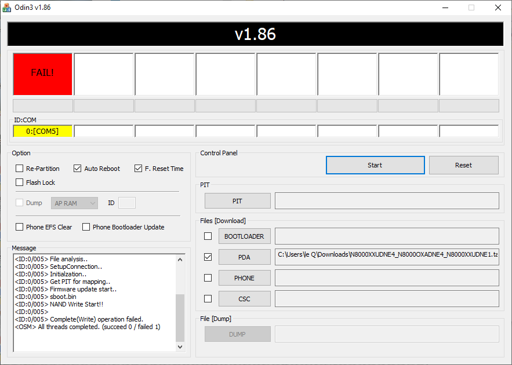Click the v1.86 banner
The width and height of the screenshot is (512, 365).
pos(255,34)
